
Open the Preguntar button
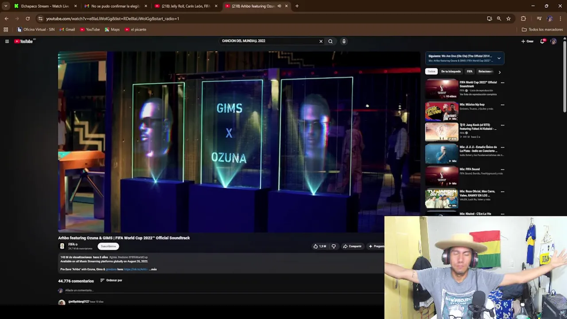pos(376,246)
